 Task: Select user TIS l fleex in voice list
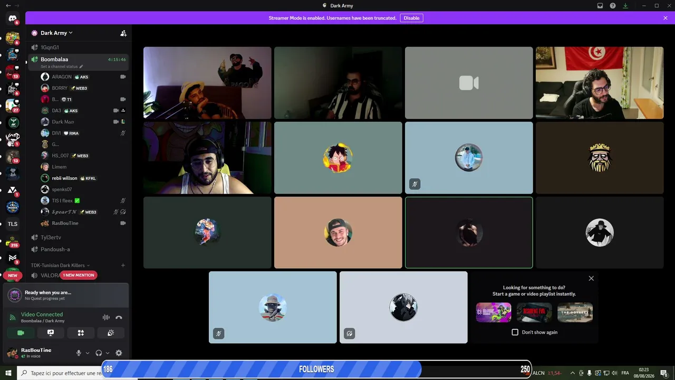[83, 201]
